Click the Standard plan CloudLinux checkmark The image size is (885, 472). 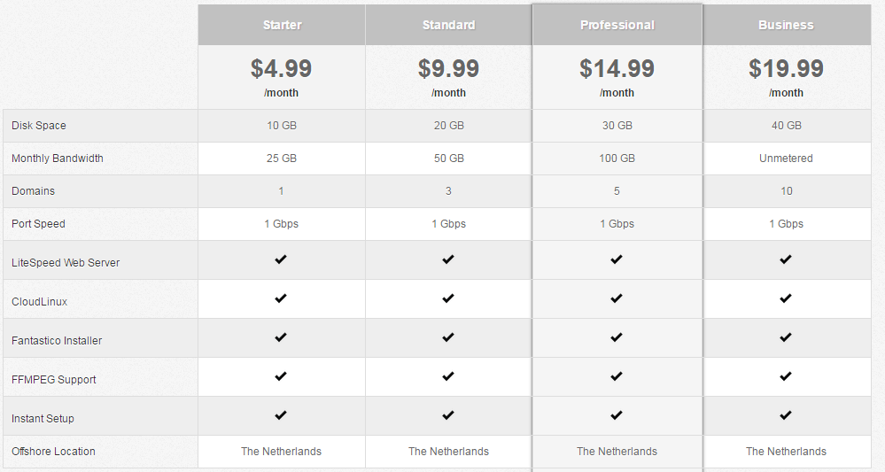448,298
